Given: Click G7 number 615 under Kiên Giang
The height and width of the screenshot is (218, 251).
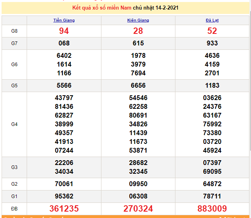Looking at the screenshot, I should [x=138, y=43].
